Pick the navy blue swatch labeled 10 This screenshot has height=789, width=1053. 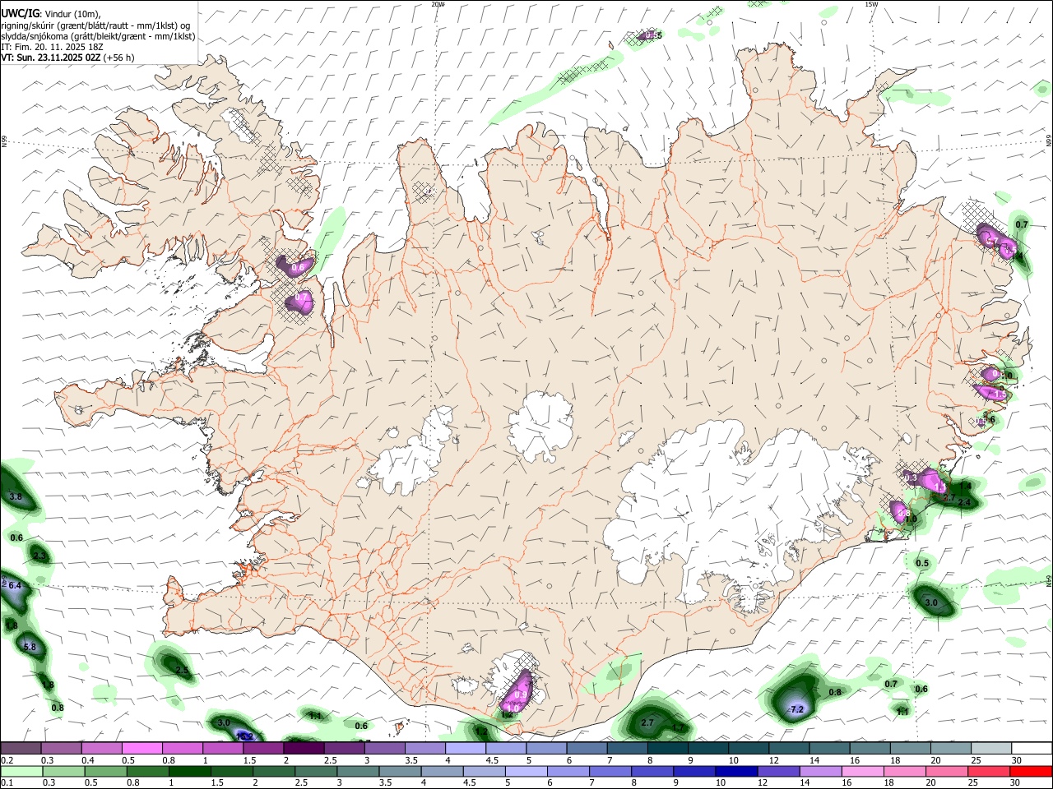pyautogui.click(x=735, y=771)
